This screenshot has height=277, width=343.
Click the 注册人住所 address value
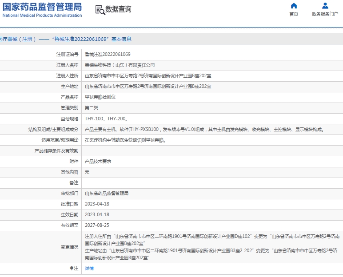click(148, 75)
